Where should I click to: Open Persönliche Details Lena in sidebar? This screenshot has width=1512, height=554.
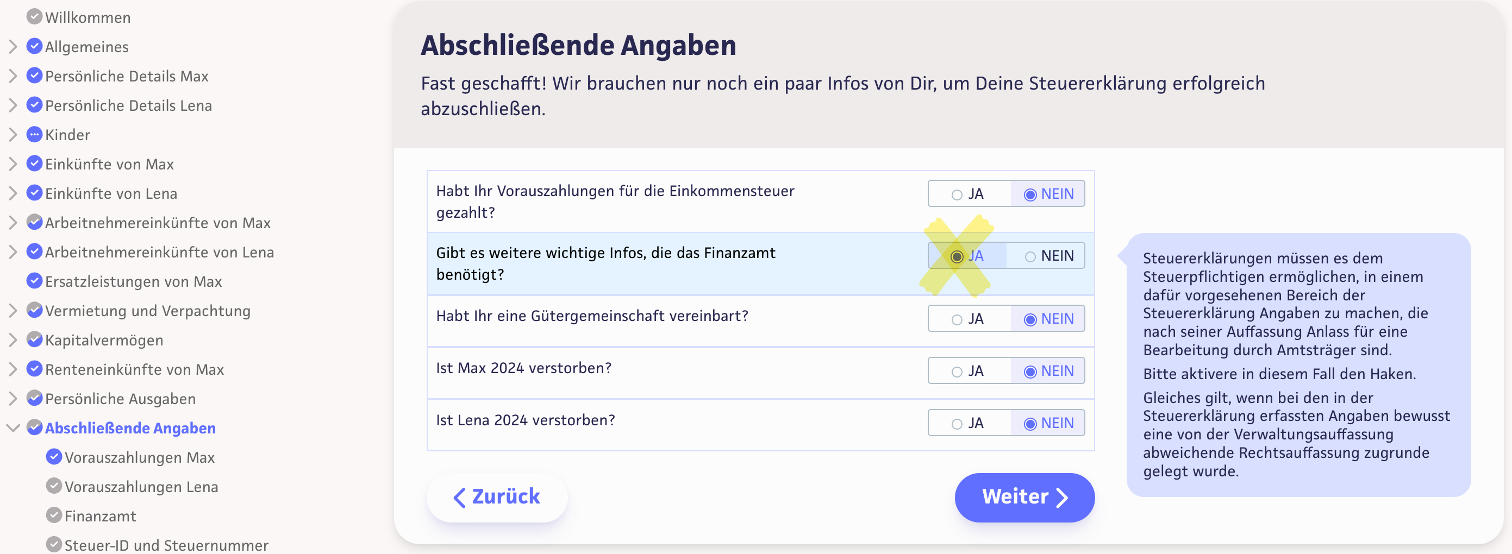[x=128, y=105]
